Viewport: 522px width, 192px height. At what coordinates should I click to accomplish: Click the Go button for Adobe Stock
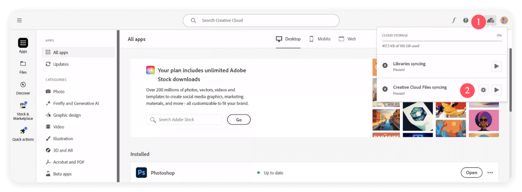239,120
